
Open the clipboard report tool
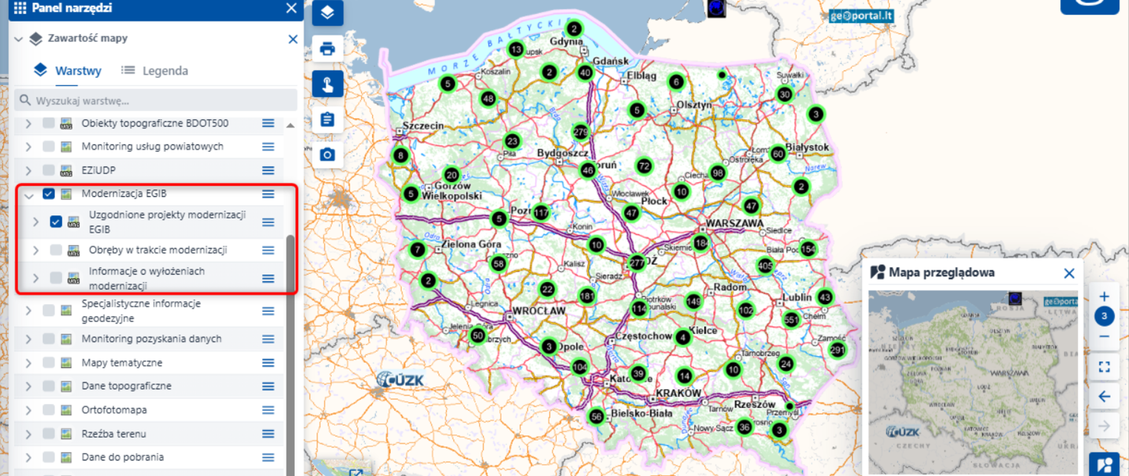pyautogui.click(x=328, y=120)
